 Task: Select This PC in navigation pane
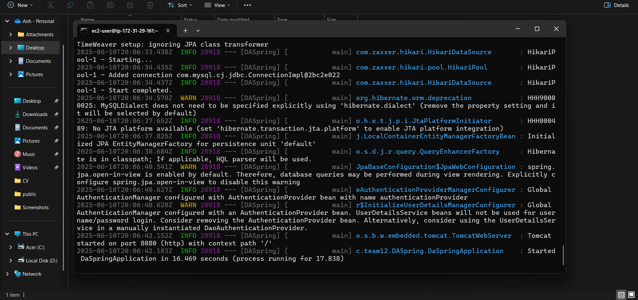tap(26, 234)
